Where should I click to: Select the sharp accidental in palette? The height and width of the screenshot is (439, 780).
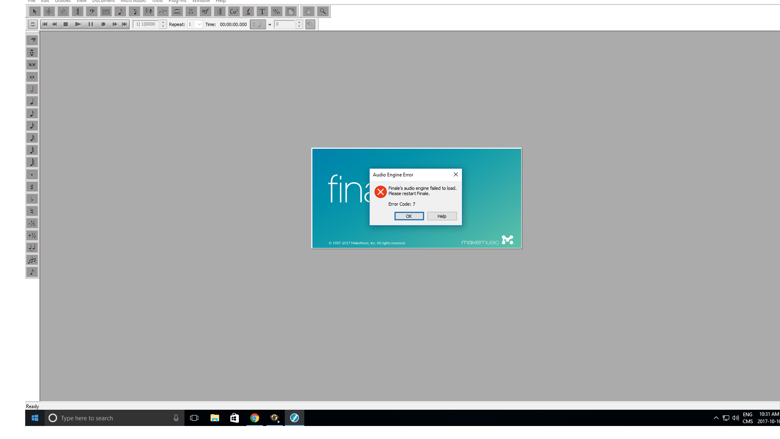pyautogui.click(x=32, y=187)
